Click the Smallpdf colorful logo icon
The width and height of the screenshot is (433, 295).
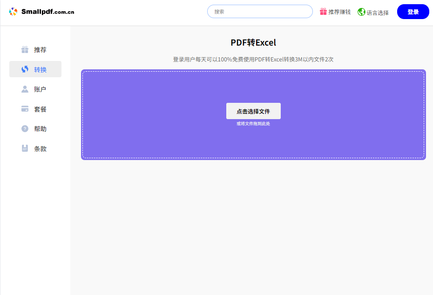click(13, 12)
